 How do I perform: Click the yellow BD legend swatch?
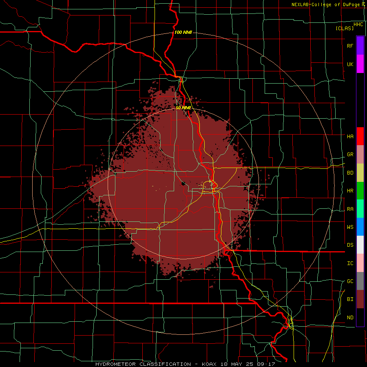(360, 173)
